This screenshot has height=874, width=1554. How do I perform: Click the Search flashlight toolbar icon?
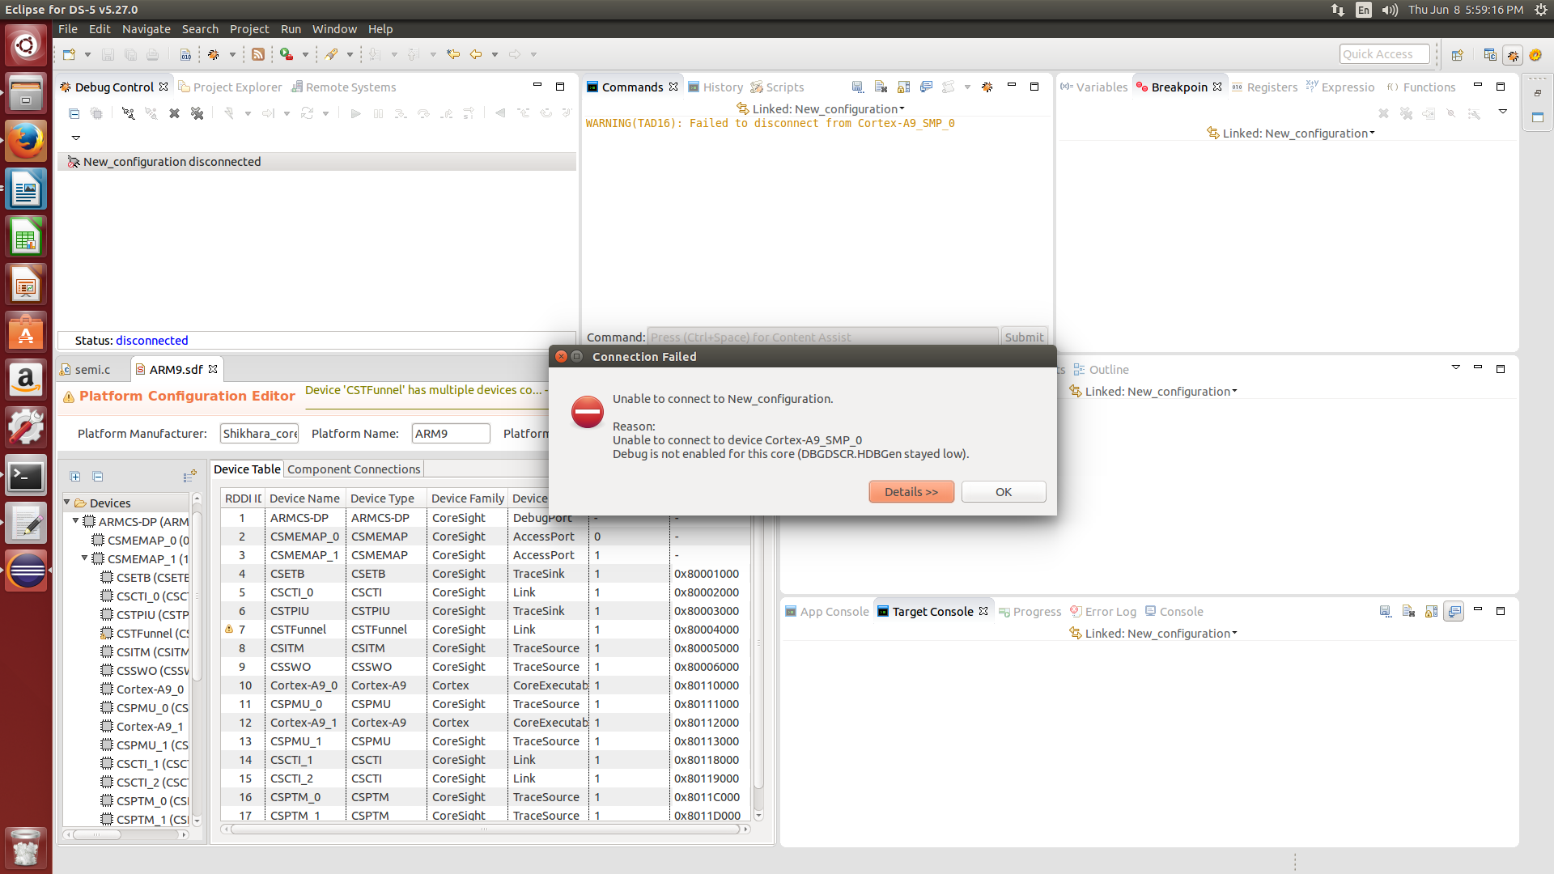tap(331, 54)
